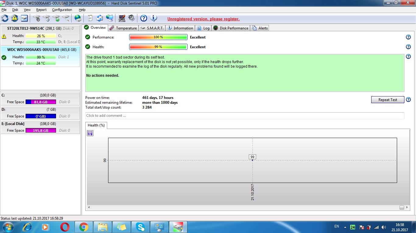The width and height of the screenshot is (416, 233).
Task: Switch to the S.M.A.R.T. tab
Action: (x=152, y=28)
